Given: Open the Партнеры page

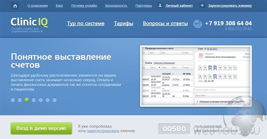Looking at the screenshot, I should tap(144, 6).
